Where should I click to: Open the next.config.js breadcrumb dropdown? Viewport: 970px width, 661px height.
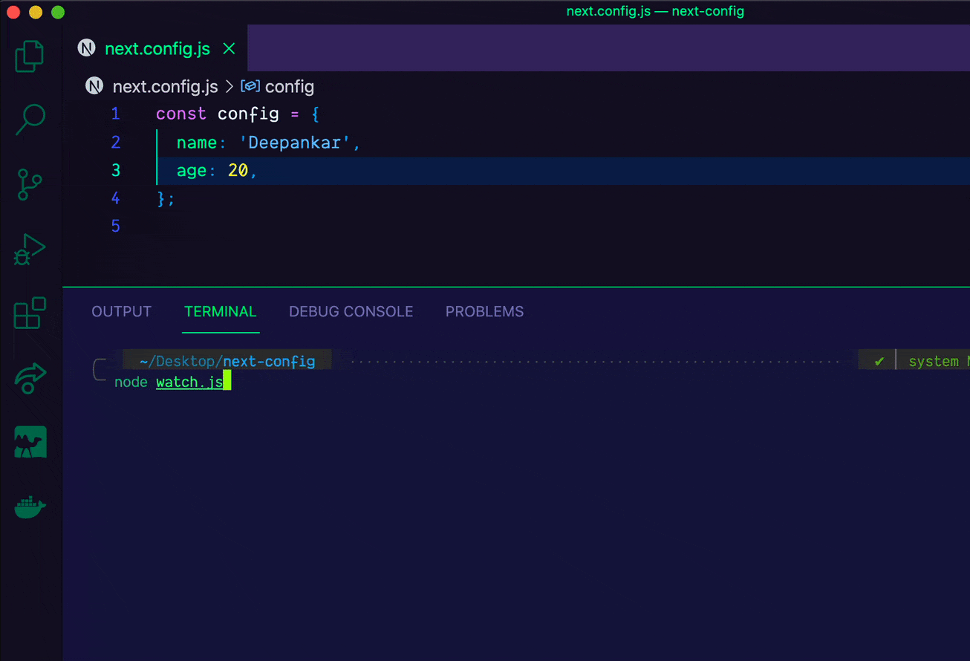tap(165, 86)
